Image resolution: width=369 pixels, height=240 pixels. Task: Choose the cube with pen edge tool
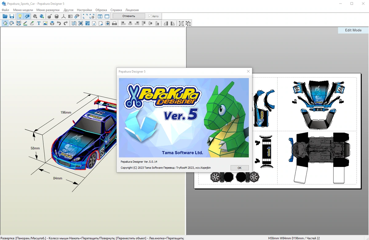[50, 16]
